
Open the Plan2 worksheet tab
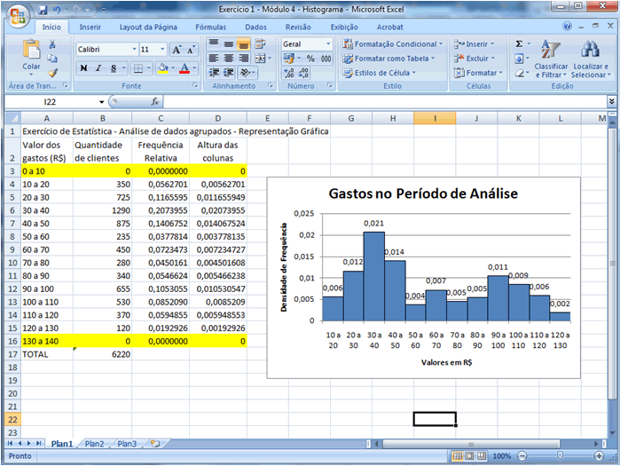point(95,443)
